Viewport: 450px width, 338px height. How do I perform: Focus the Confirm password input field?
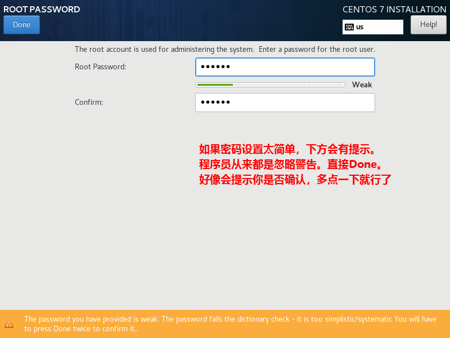pos(285,103)
